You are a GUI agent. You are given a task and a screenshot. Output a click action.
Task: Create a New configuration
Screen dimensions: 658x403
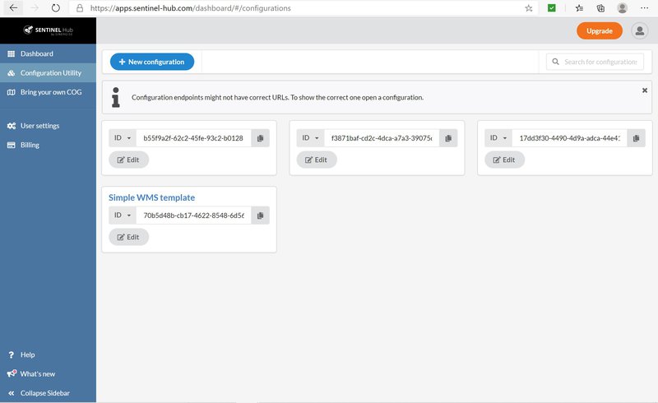pyautogui.click(x=152, y=62)
